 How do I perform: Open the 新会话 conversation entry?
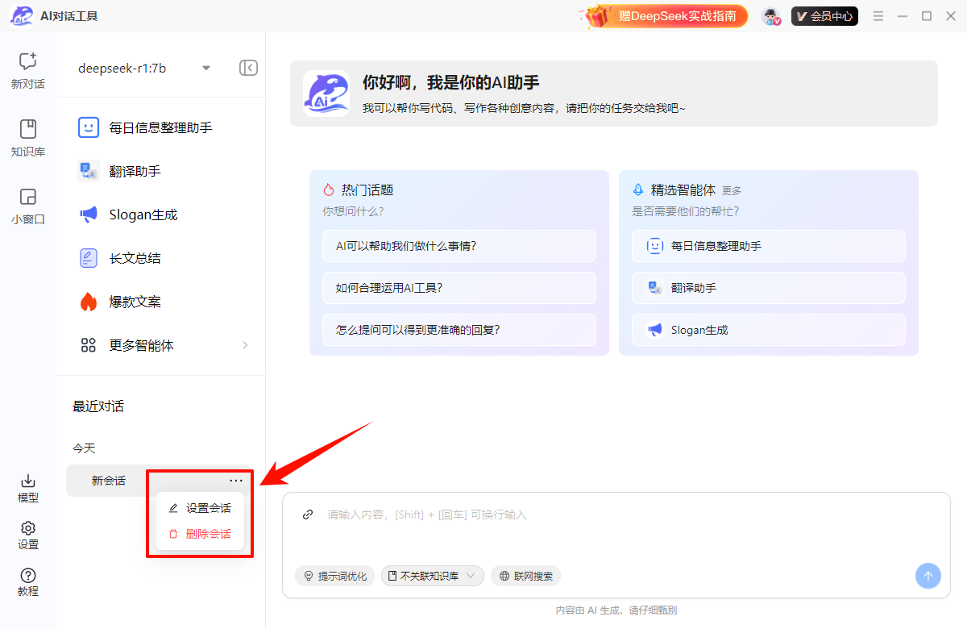(108, 481)
